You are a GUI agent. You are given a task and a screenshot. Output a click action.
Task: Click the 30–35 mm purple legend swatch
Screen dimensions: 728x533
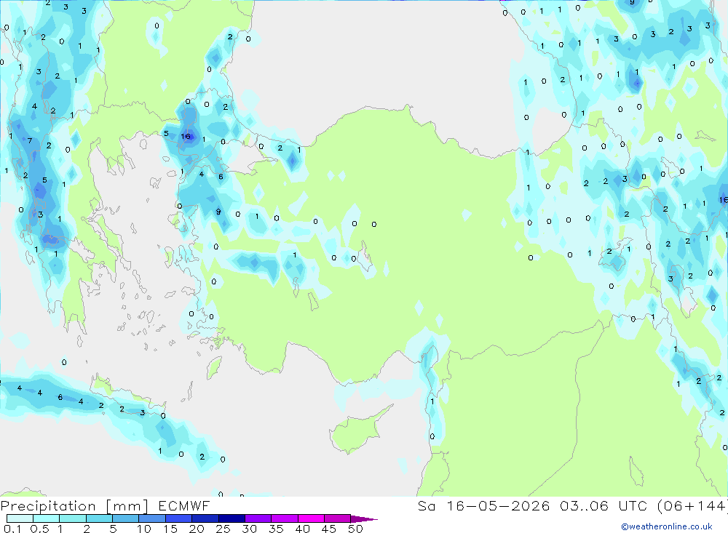[258, 518]
